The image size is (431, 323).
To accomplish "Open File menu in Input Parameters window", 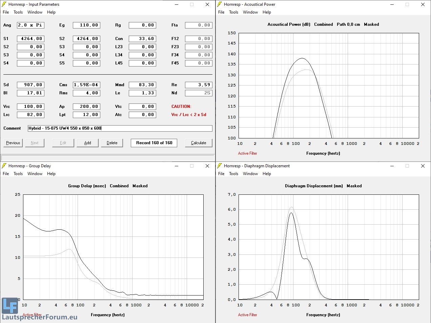I will pyautogui.click(x=6, y=12).
